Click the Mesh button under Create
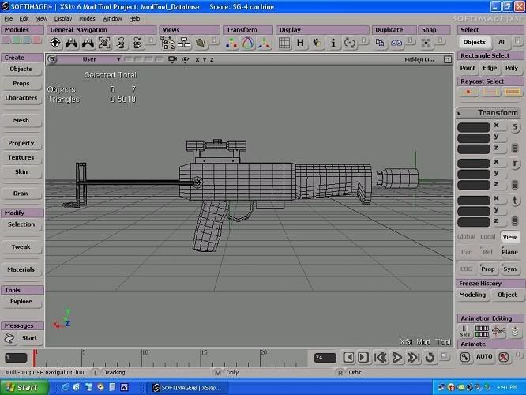Image resolution: width=526 pixels, height=395 pixels. pos(21,120)
